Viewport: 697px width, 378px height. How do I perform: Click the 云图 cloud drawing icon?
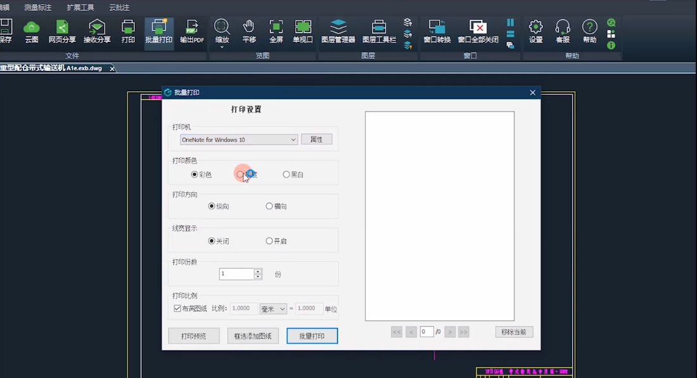point(31,27)
